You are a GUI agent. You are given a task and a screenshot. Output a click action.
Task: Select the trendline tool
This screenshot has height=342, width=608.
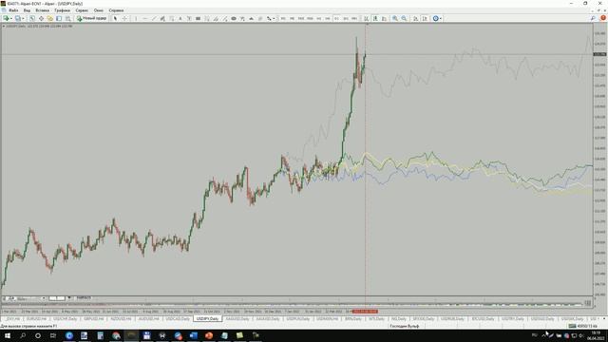click(154, 18)
